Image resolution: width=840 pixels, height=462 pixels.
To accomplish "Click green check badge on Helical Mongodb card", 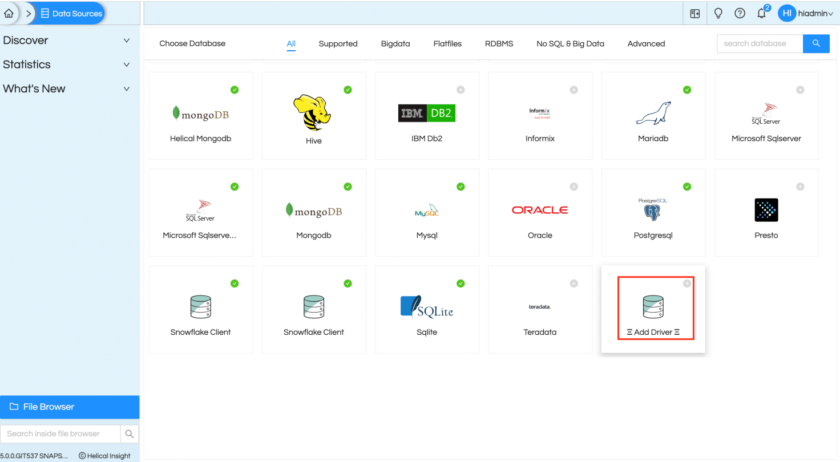I will 235,90.
